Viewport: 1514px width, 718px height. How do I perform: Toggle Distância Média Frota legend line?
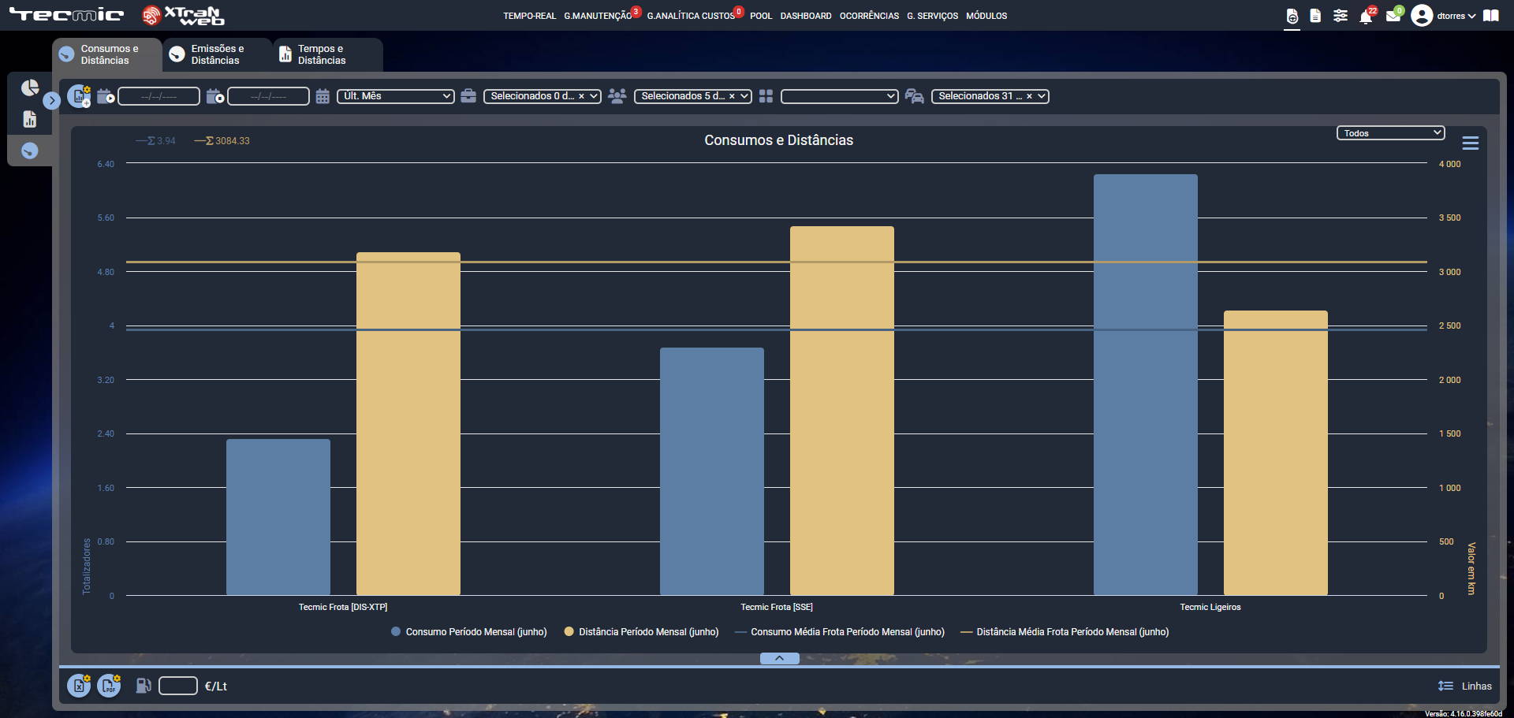point(1065,632)
